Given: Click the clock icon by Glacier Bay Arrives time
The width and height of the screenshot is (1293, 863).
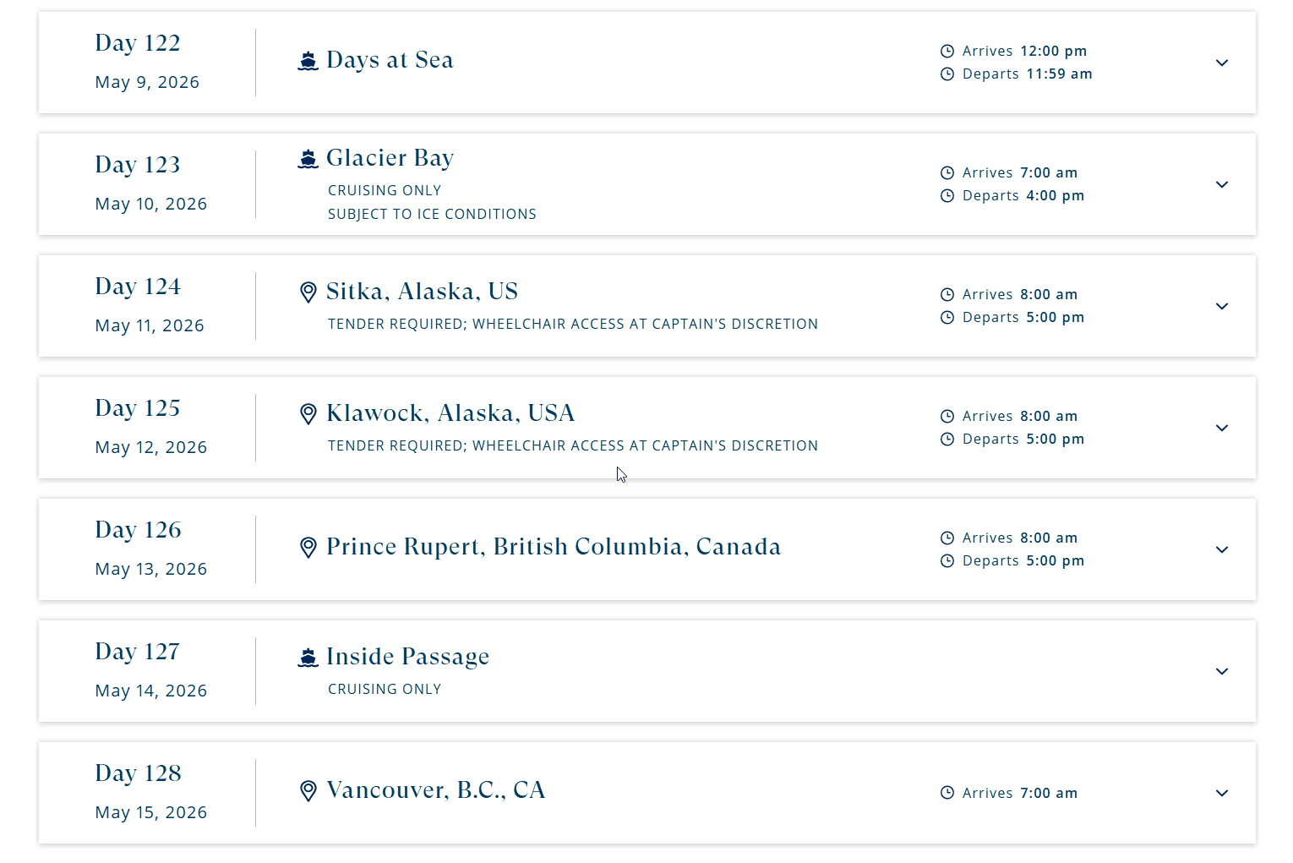Looking at the screenshot, I should point(947,173).
